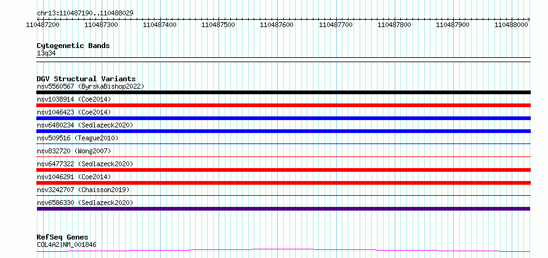The height and width of the screenshot is (258, 548).
Task: Select the red nsv1038914 variant bar
Action: pyautogui.click(x=283, y=105)
